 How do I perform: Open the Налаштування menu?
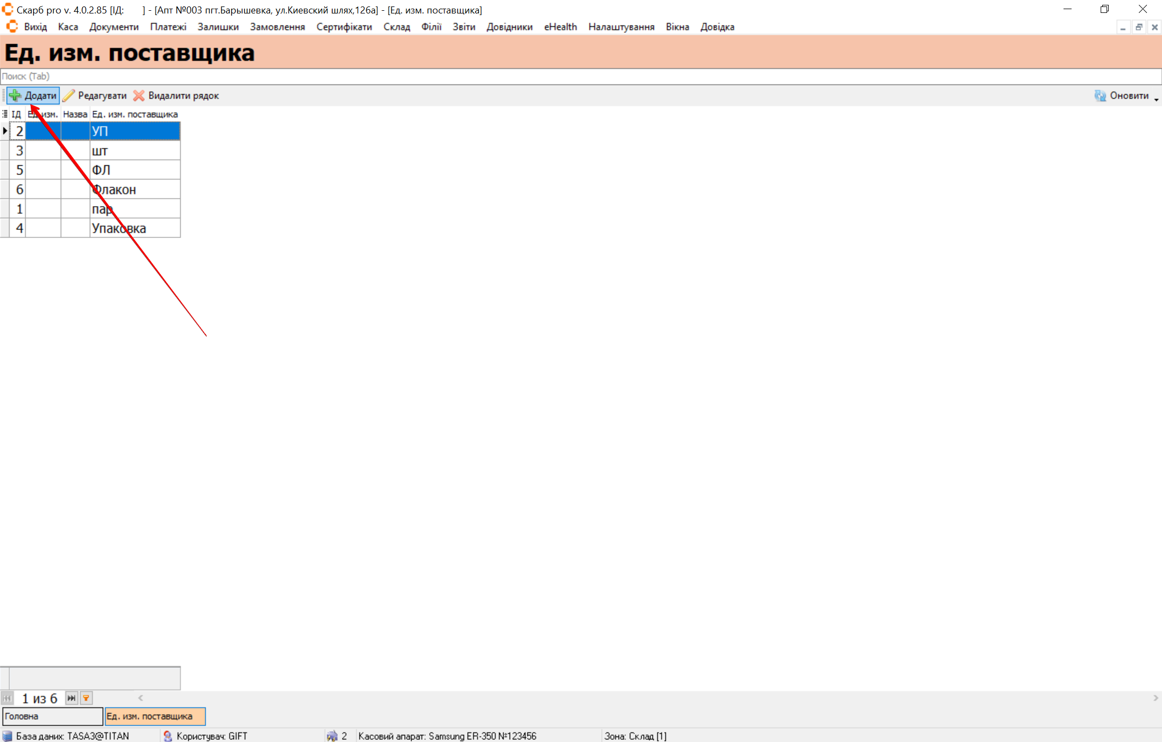621,27
